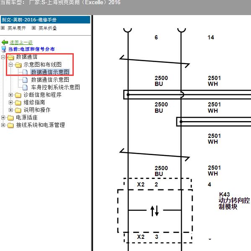Click the 数据通信 folder icon
The width and height of the screenshot is (251, 251).
pyautogui.click(x=10, y=57)
